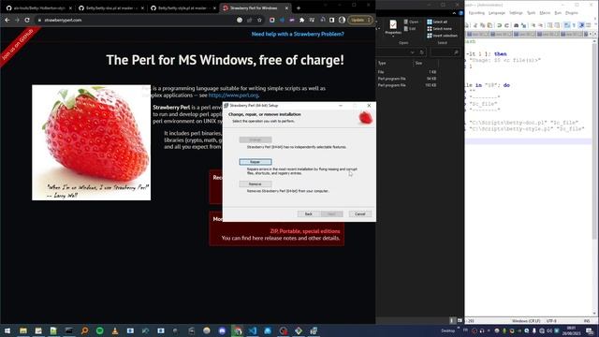Click the Back button in setup dialog

[308, 214]
